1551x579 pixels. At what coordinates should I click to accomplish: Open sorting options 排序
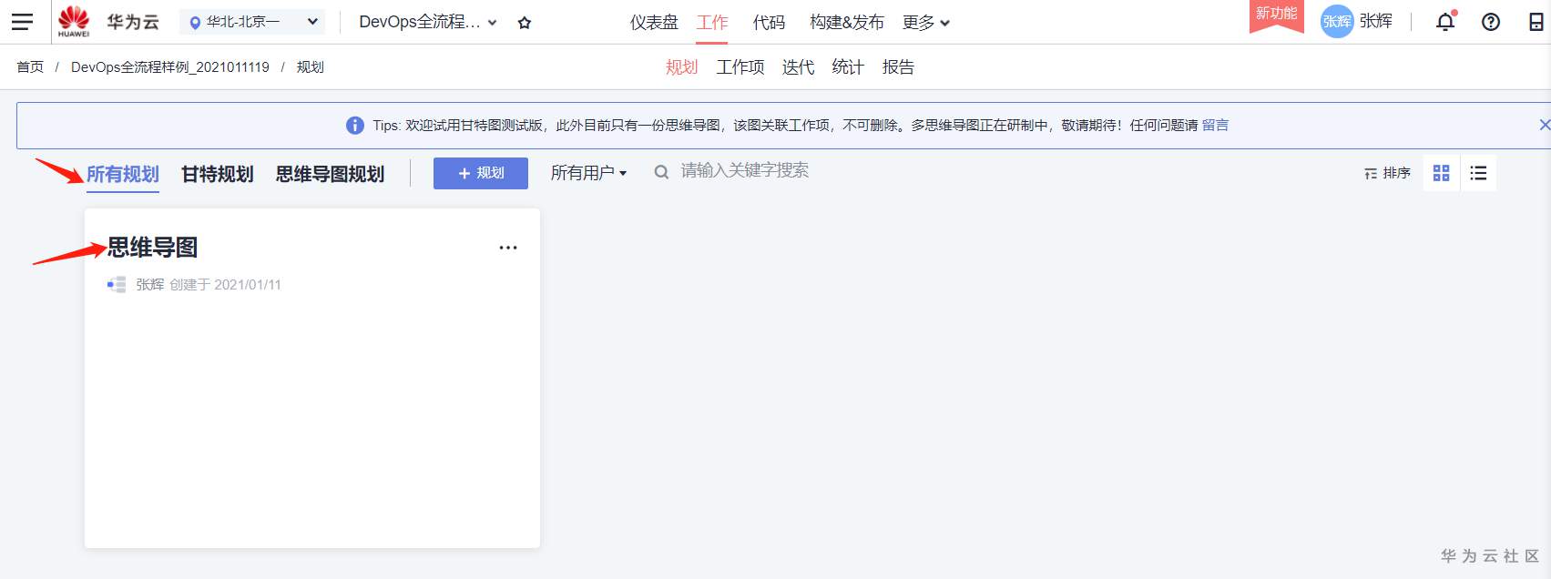(x=1387, y=173)
